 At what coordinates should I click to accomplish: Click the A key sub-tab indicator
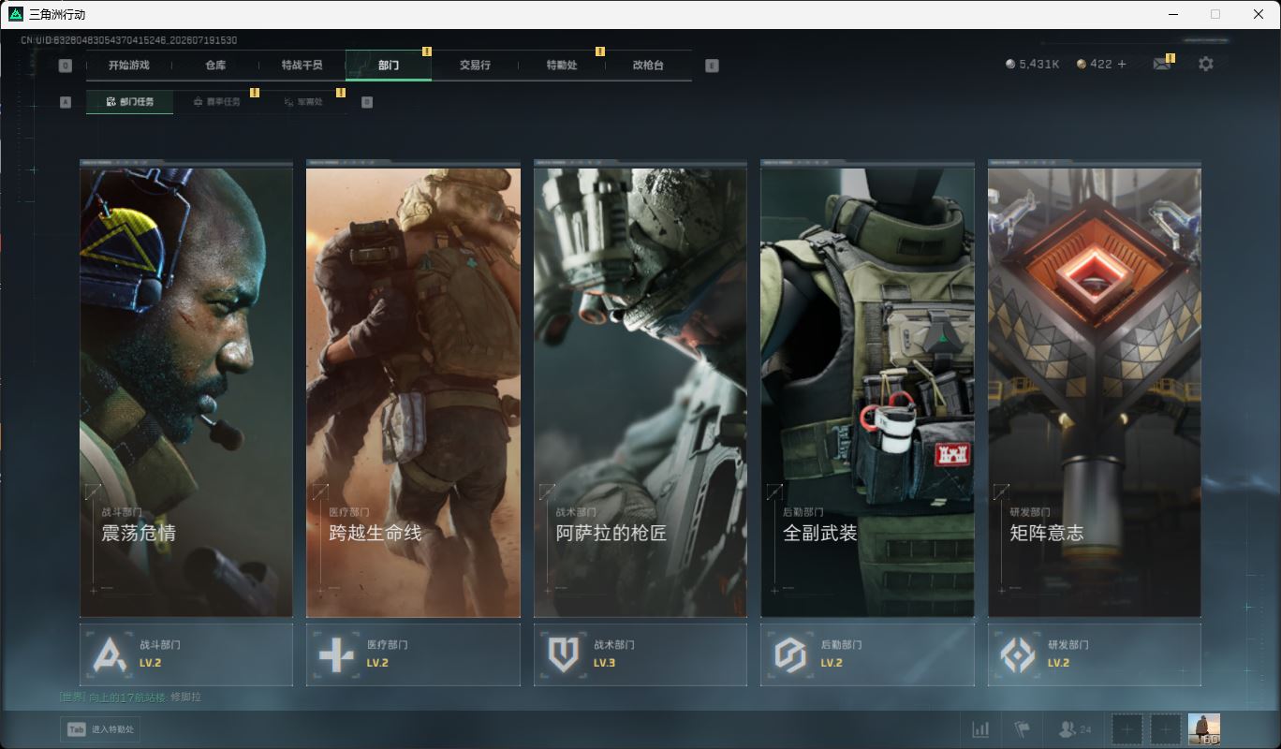(x=65, y=102)
